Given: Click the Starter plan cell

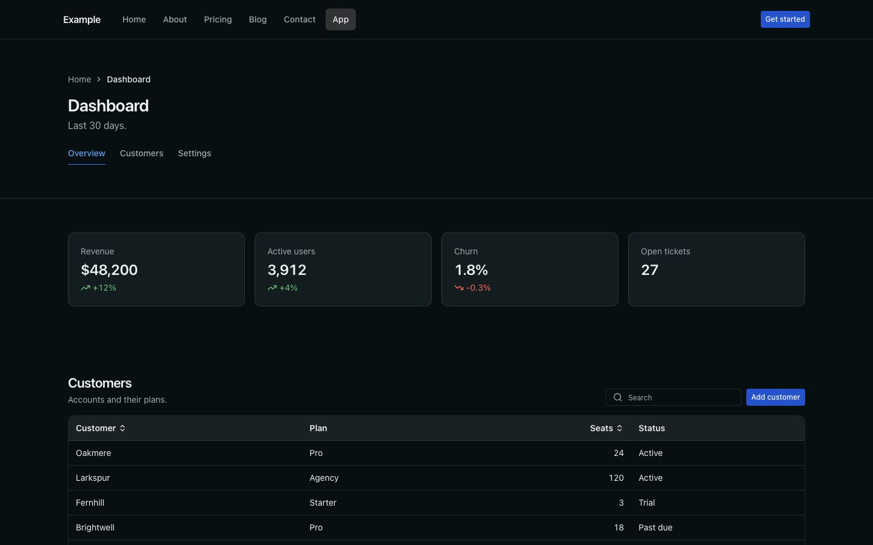Looking at the screenshot, I should [323, 503].
